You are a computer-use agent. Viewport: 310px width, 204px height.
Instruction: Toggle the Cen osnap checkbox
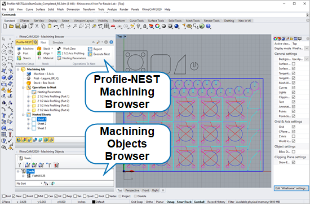[46, 196]
